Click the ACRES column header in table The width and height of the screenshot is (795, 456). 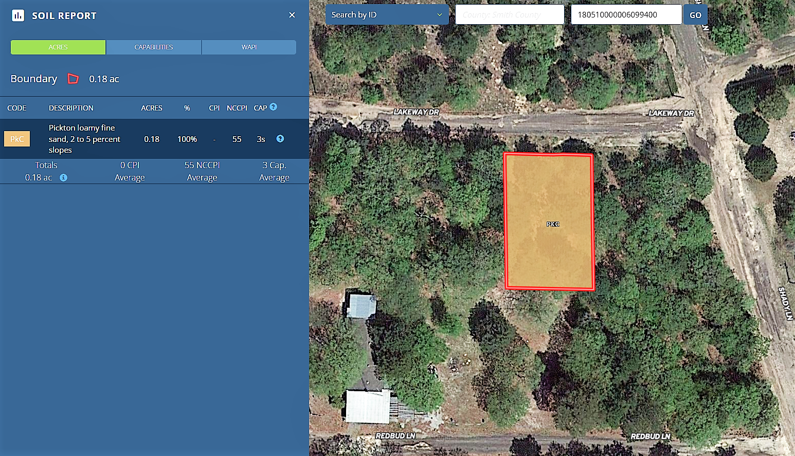pos(152,108)
